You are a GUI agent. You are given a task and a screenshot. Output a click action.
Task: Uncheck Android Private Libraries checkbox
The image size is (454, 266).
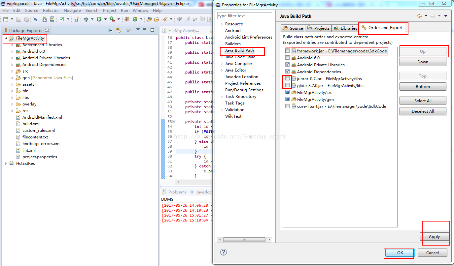point(288,65)
